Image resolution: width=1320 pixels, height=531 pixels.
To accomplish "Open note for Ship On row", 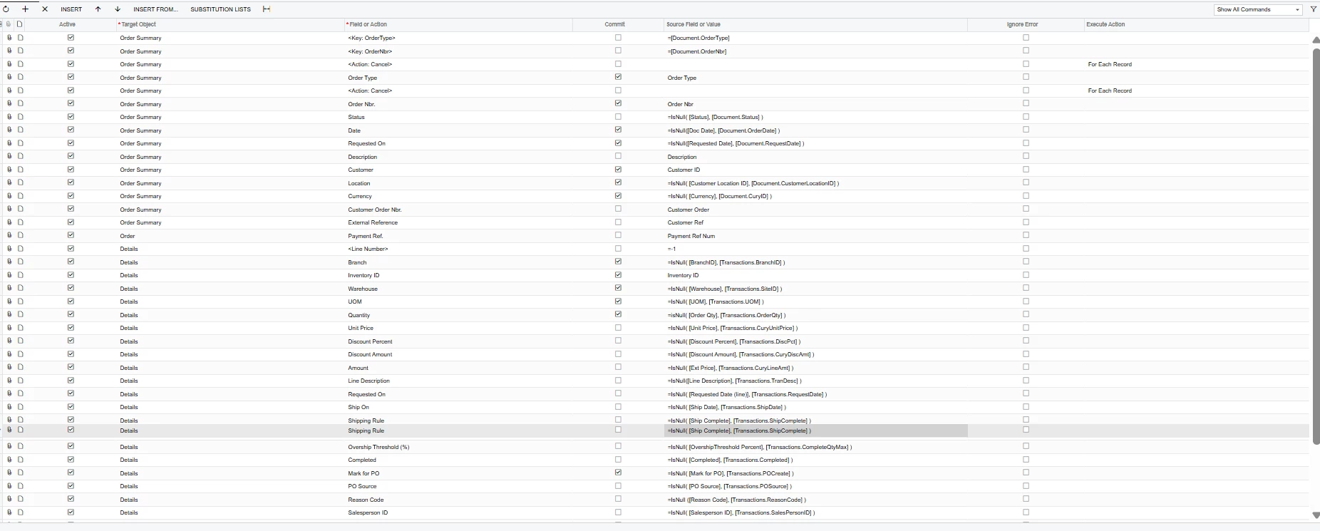I will 21,407.
